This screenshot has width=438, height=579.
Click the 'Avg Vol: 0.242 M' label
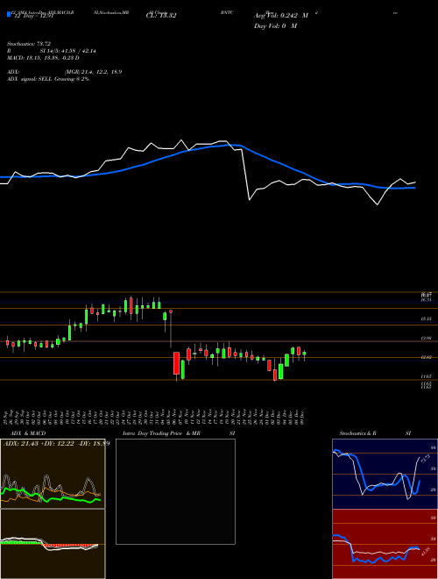coord(281,16)
